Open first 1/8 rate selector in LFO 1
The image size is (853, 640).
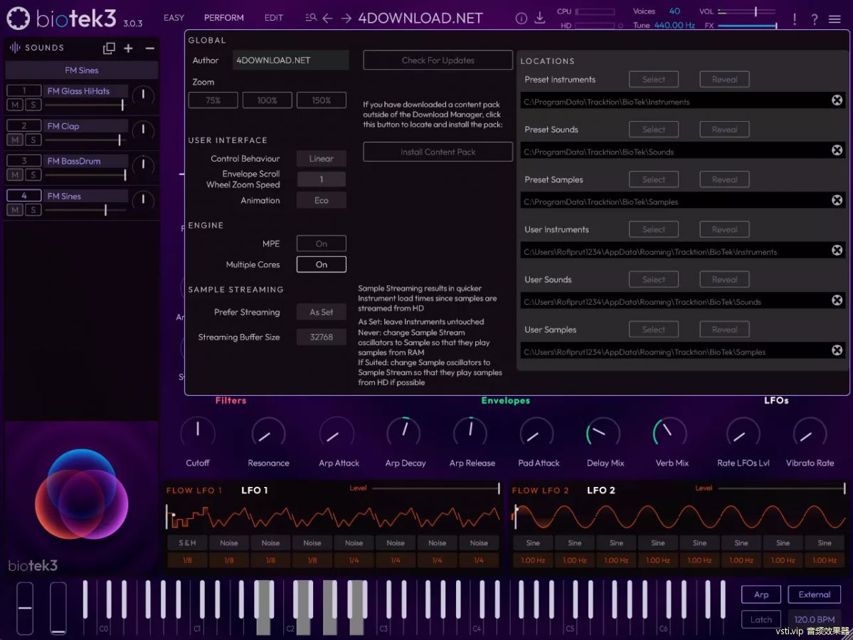tap(187, 560)
